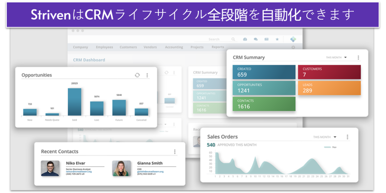Click the Sold bar labeled 20929
386x193 pixels.
[75, 102]
